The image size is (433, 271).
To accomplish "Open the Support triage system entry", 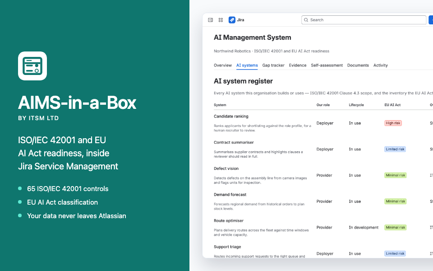I will coord(227,247).
